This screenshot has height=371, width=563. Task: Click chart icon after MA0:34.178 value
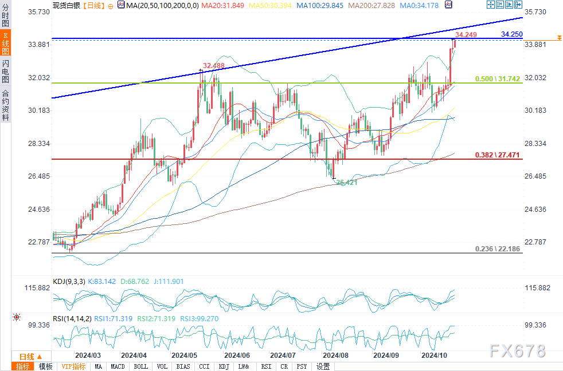pos(448,5)
